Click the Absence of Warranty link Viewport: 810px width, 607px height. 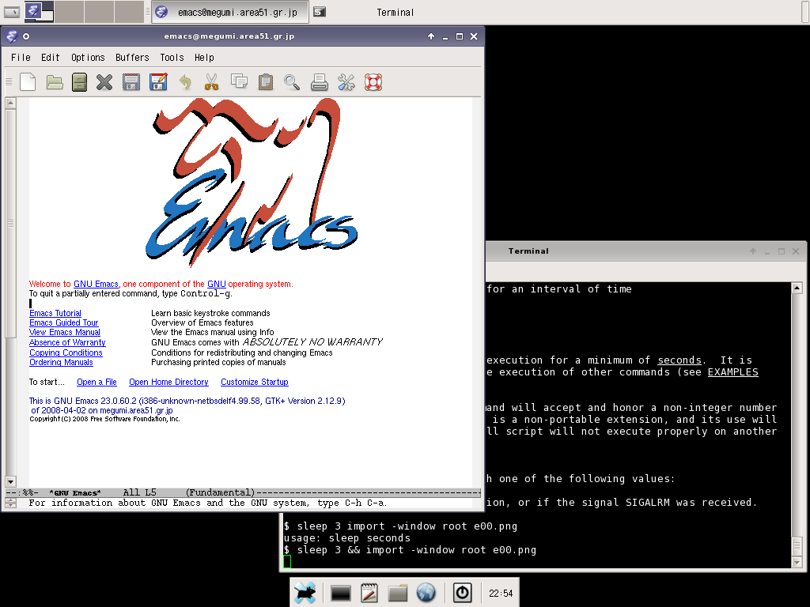[x=67, y=342]
